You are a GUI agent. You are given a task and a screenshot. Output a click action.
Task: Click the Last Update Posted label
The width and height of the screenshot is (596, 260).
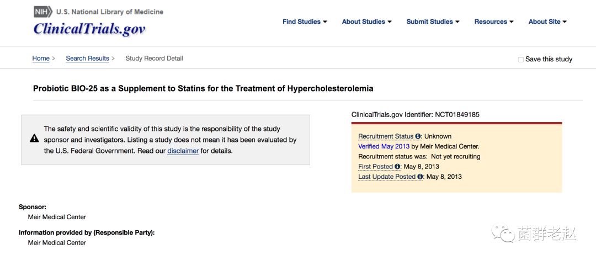point(387,177)
